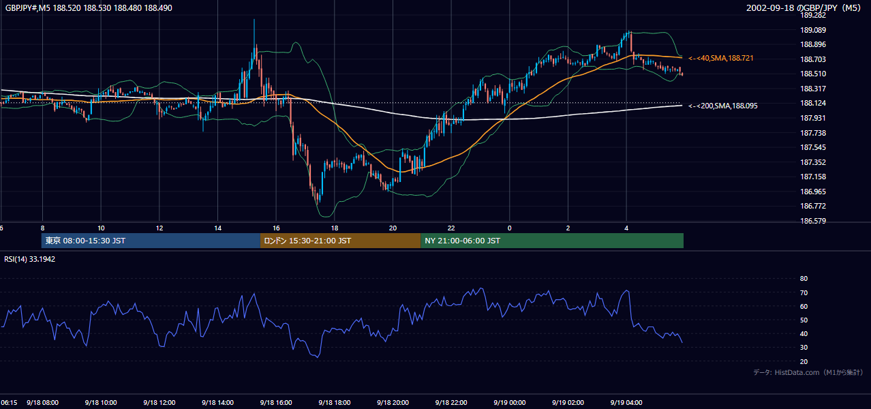Click the 187.738 price axis label

pos(812,133)
